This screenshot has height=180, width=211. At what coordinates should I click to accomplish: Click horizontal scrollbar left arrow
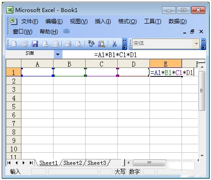coord(128,163)
